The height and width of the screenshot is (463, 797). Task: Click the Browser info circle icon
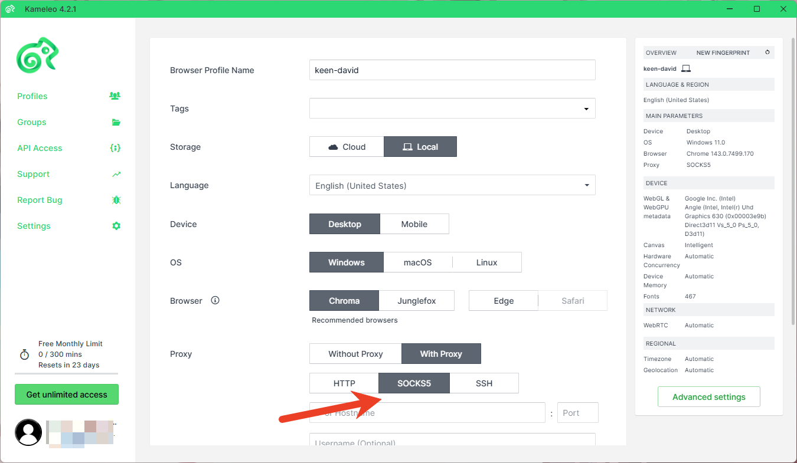click(215, 300)
